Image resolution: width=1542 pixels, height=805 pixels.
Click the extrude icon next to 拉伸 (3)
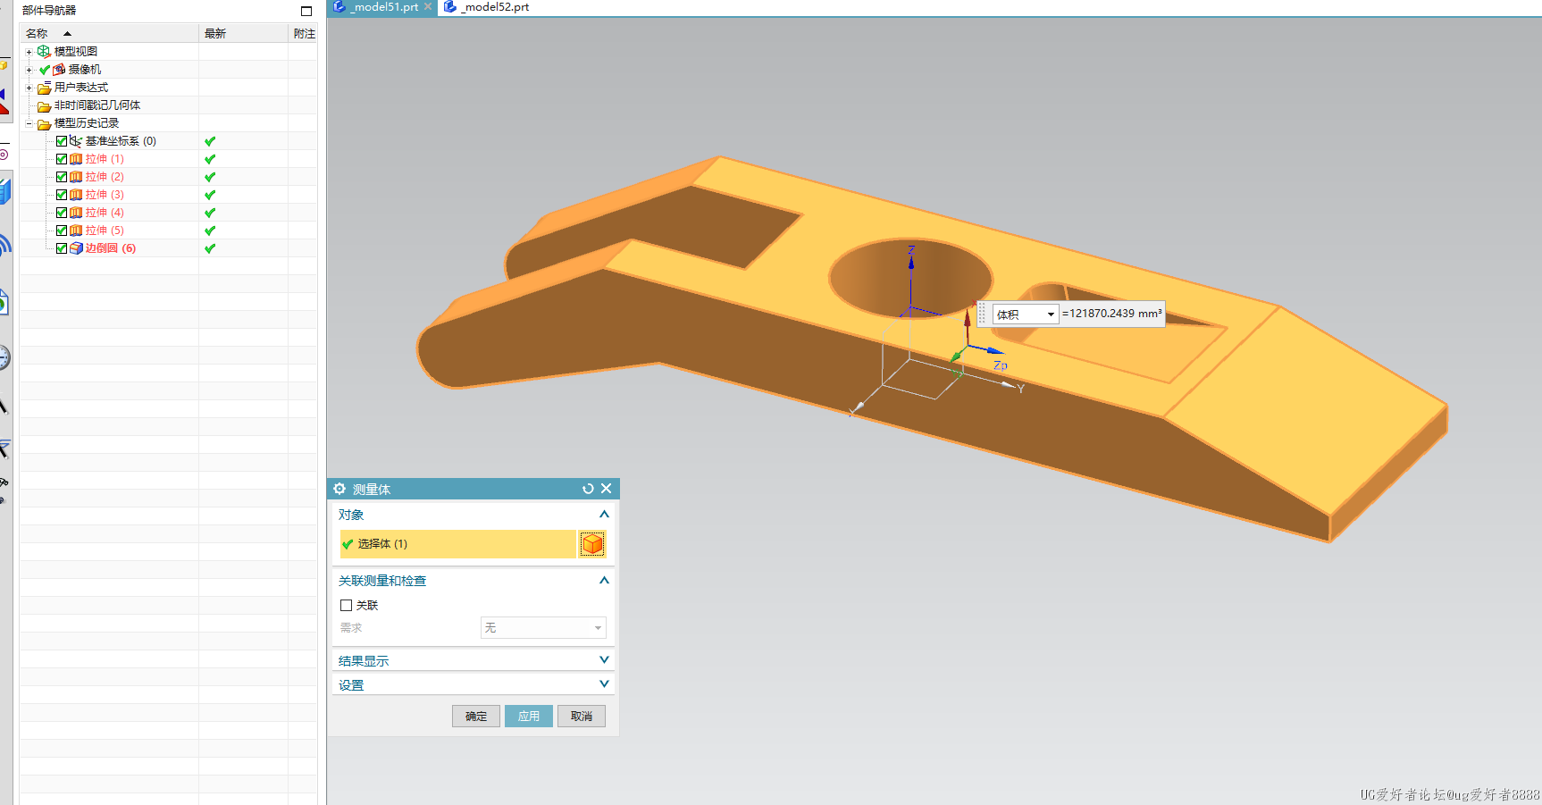[x=76, y=195]
